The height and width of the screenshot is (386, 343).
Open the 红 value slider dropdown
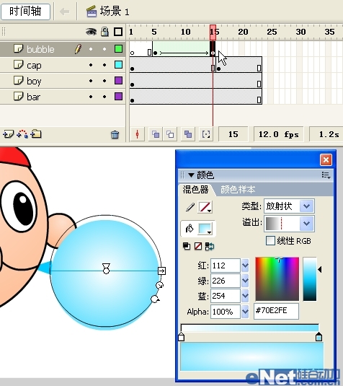245,266
